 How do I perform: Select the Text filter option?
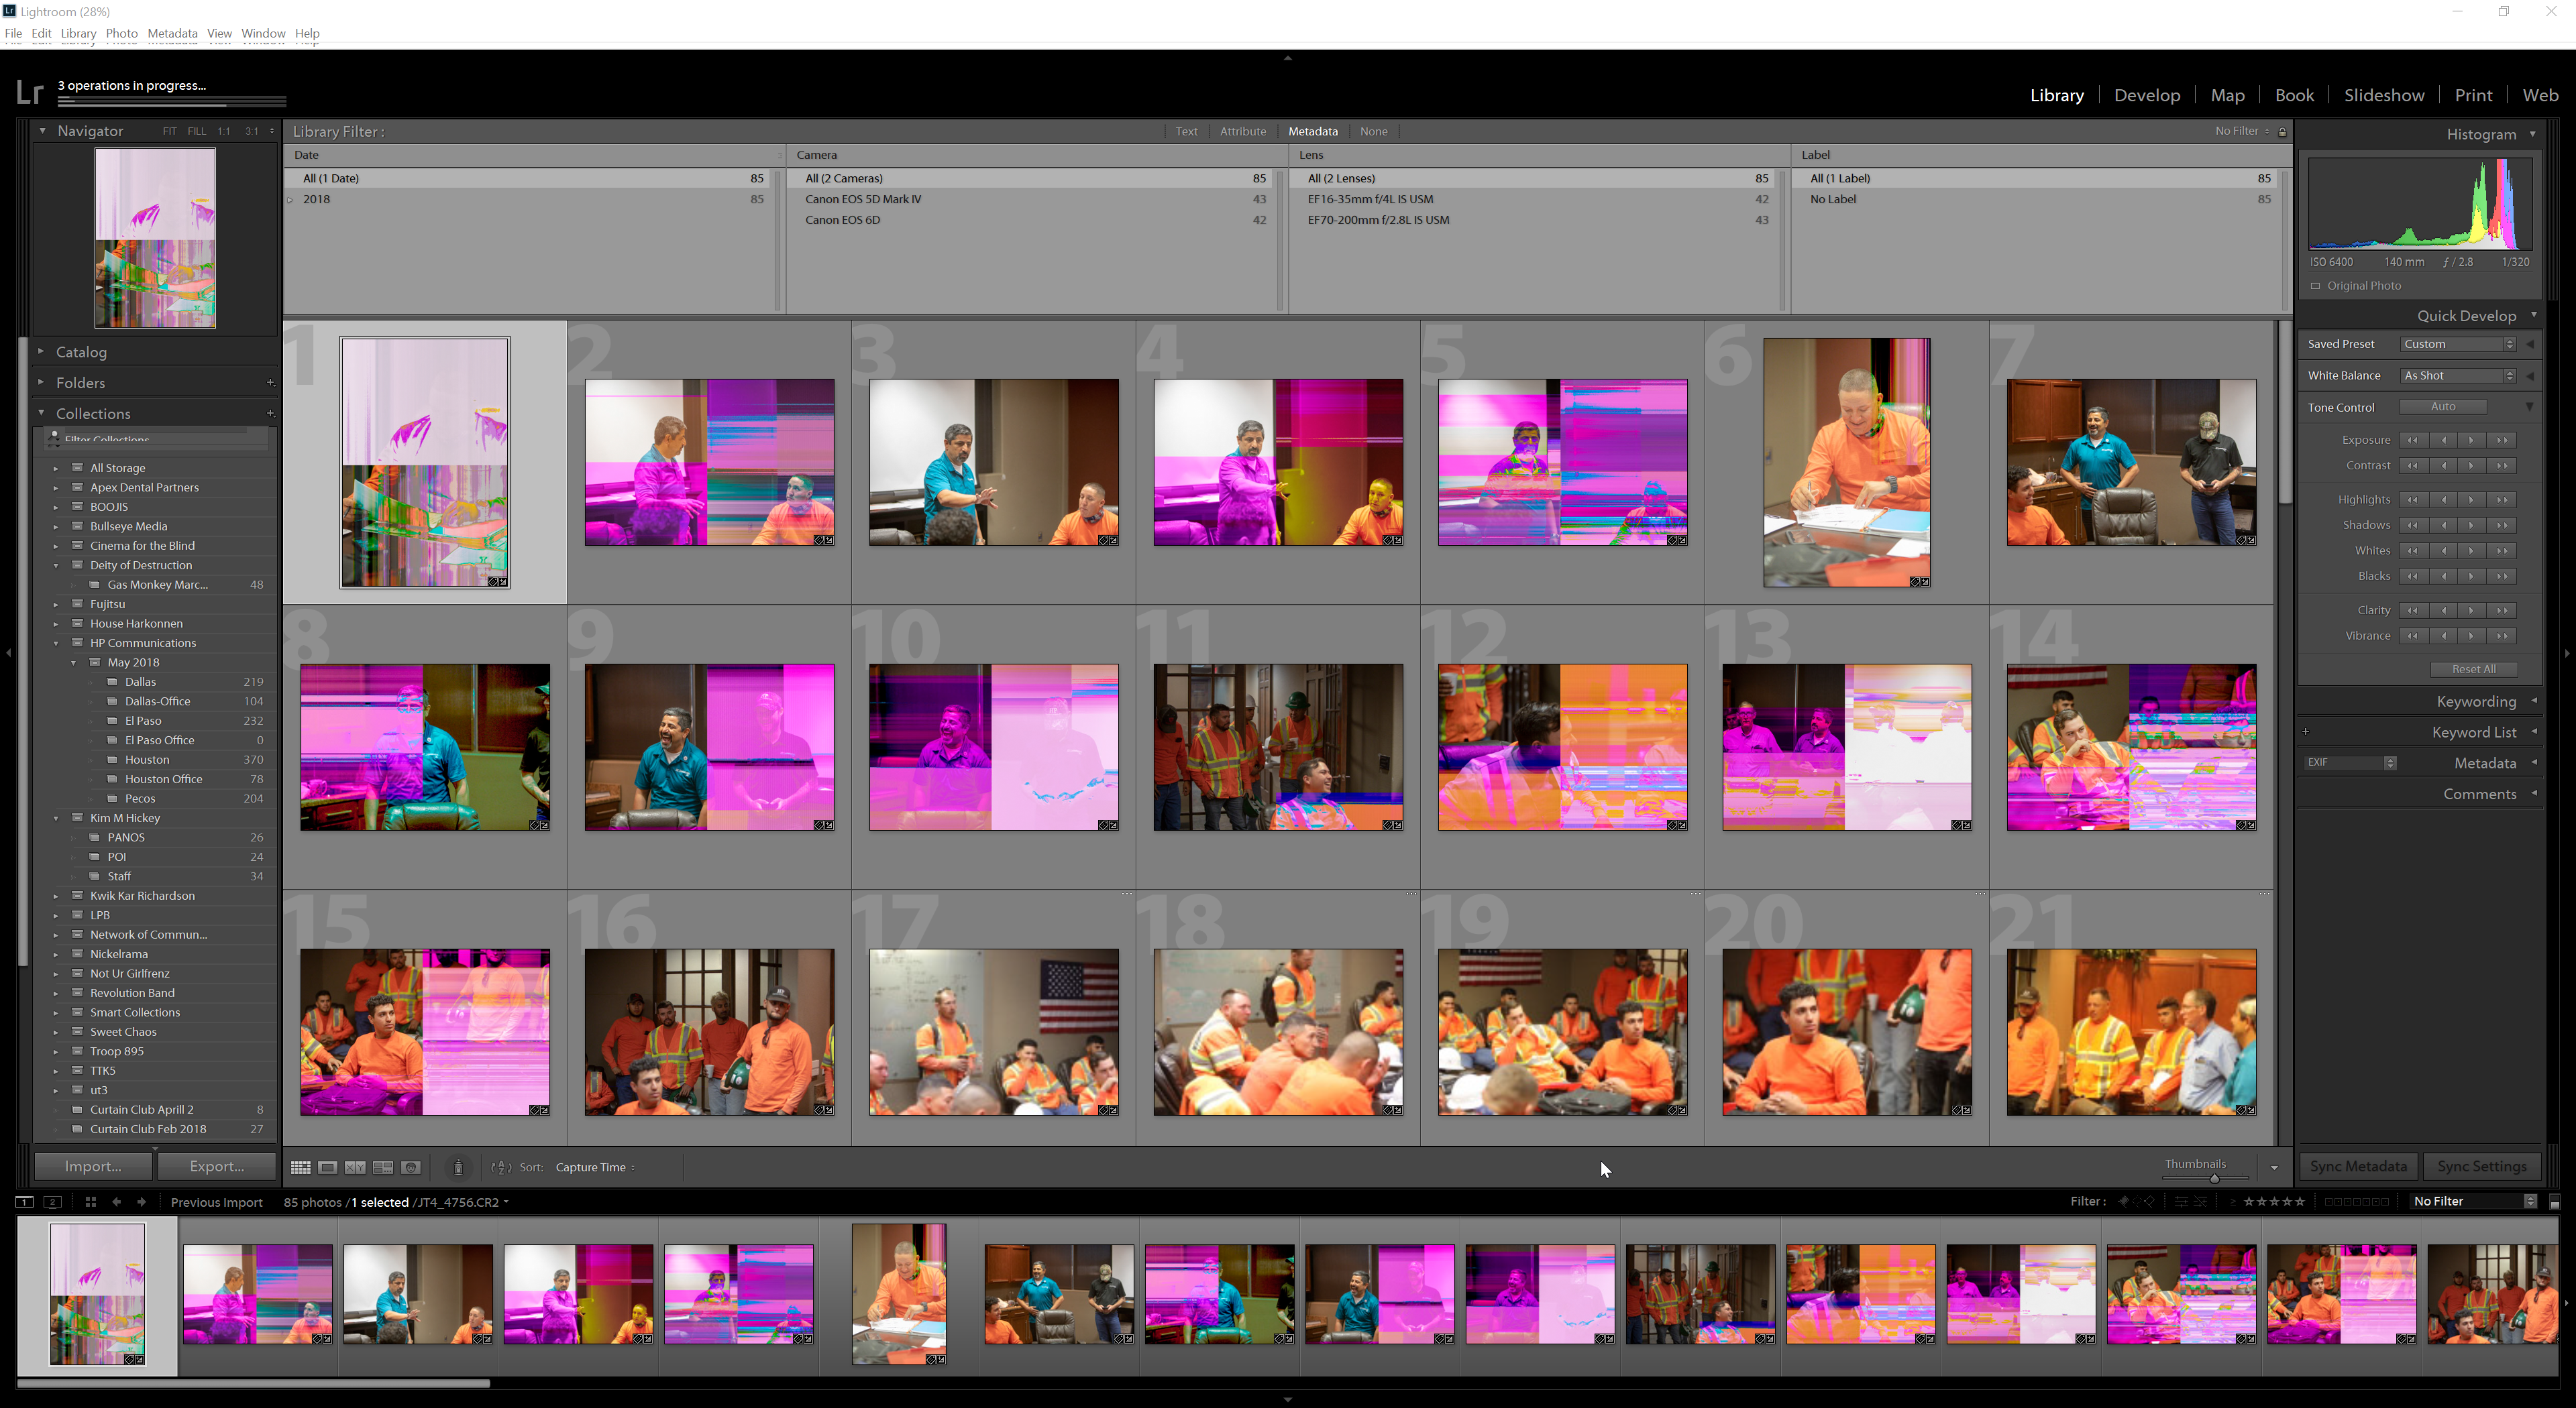click(1183, 132)
